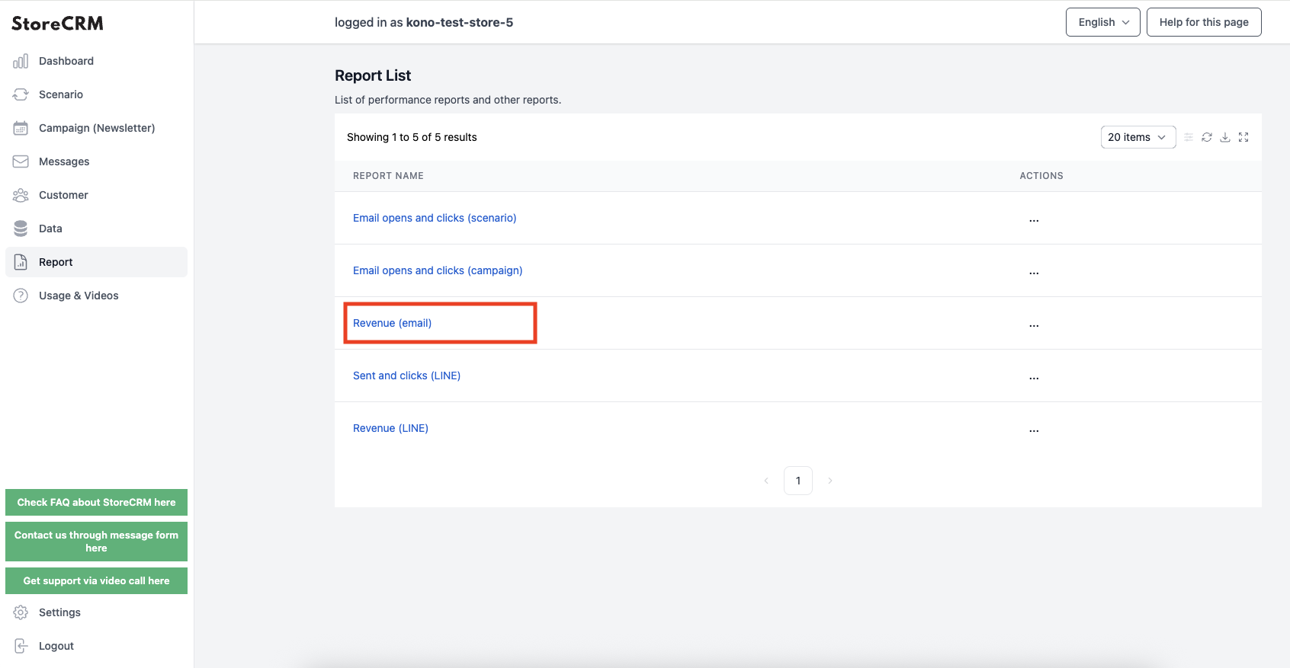The height and width of the screenshot is (668, 1290).
Task: Open the 20 items page size dropdown
Action: (x=1138, y=137)
